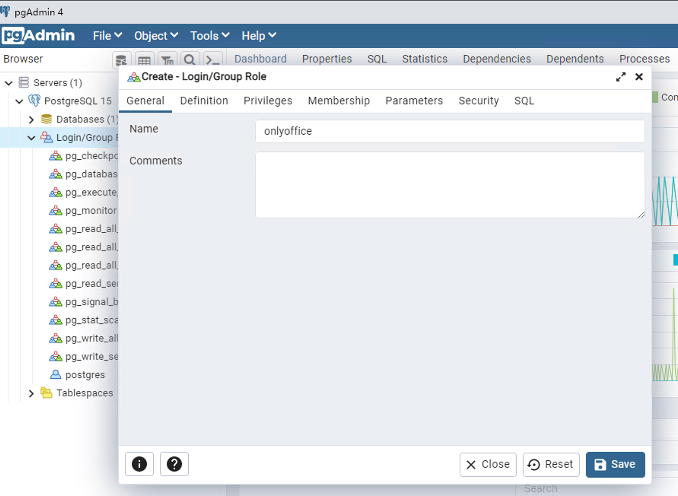Viewport: 678px width, 496px height.
Task: Switch to the main SQL panel tab
Action: pyautogui.click(x=377, y=59)
